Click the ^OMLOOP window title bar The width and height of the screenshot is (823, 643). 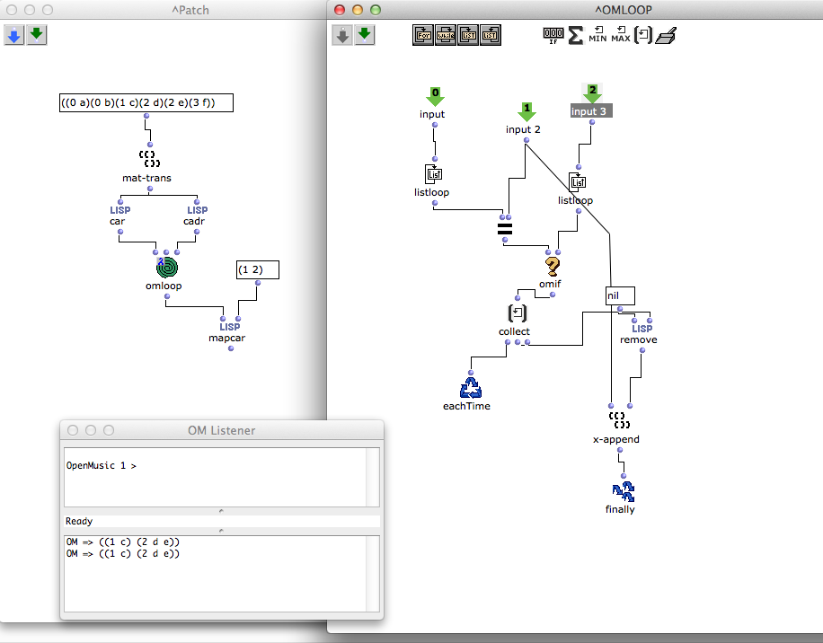pyautogui.click(x=575, y=10)
